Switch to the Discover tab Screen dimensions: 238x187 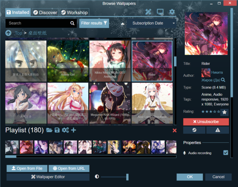45,12
